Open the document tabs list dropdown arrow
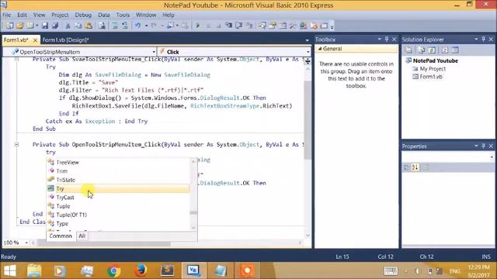This screenshot has height=279, width=497. point(307,40)
